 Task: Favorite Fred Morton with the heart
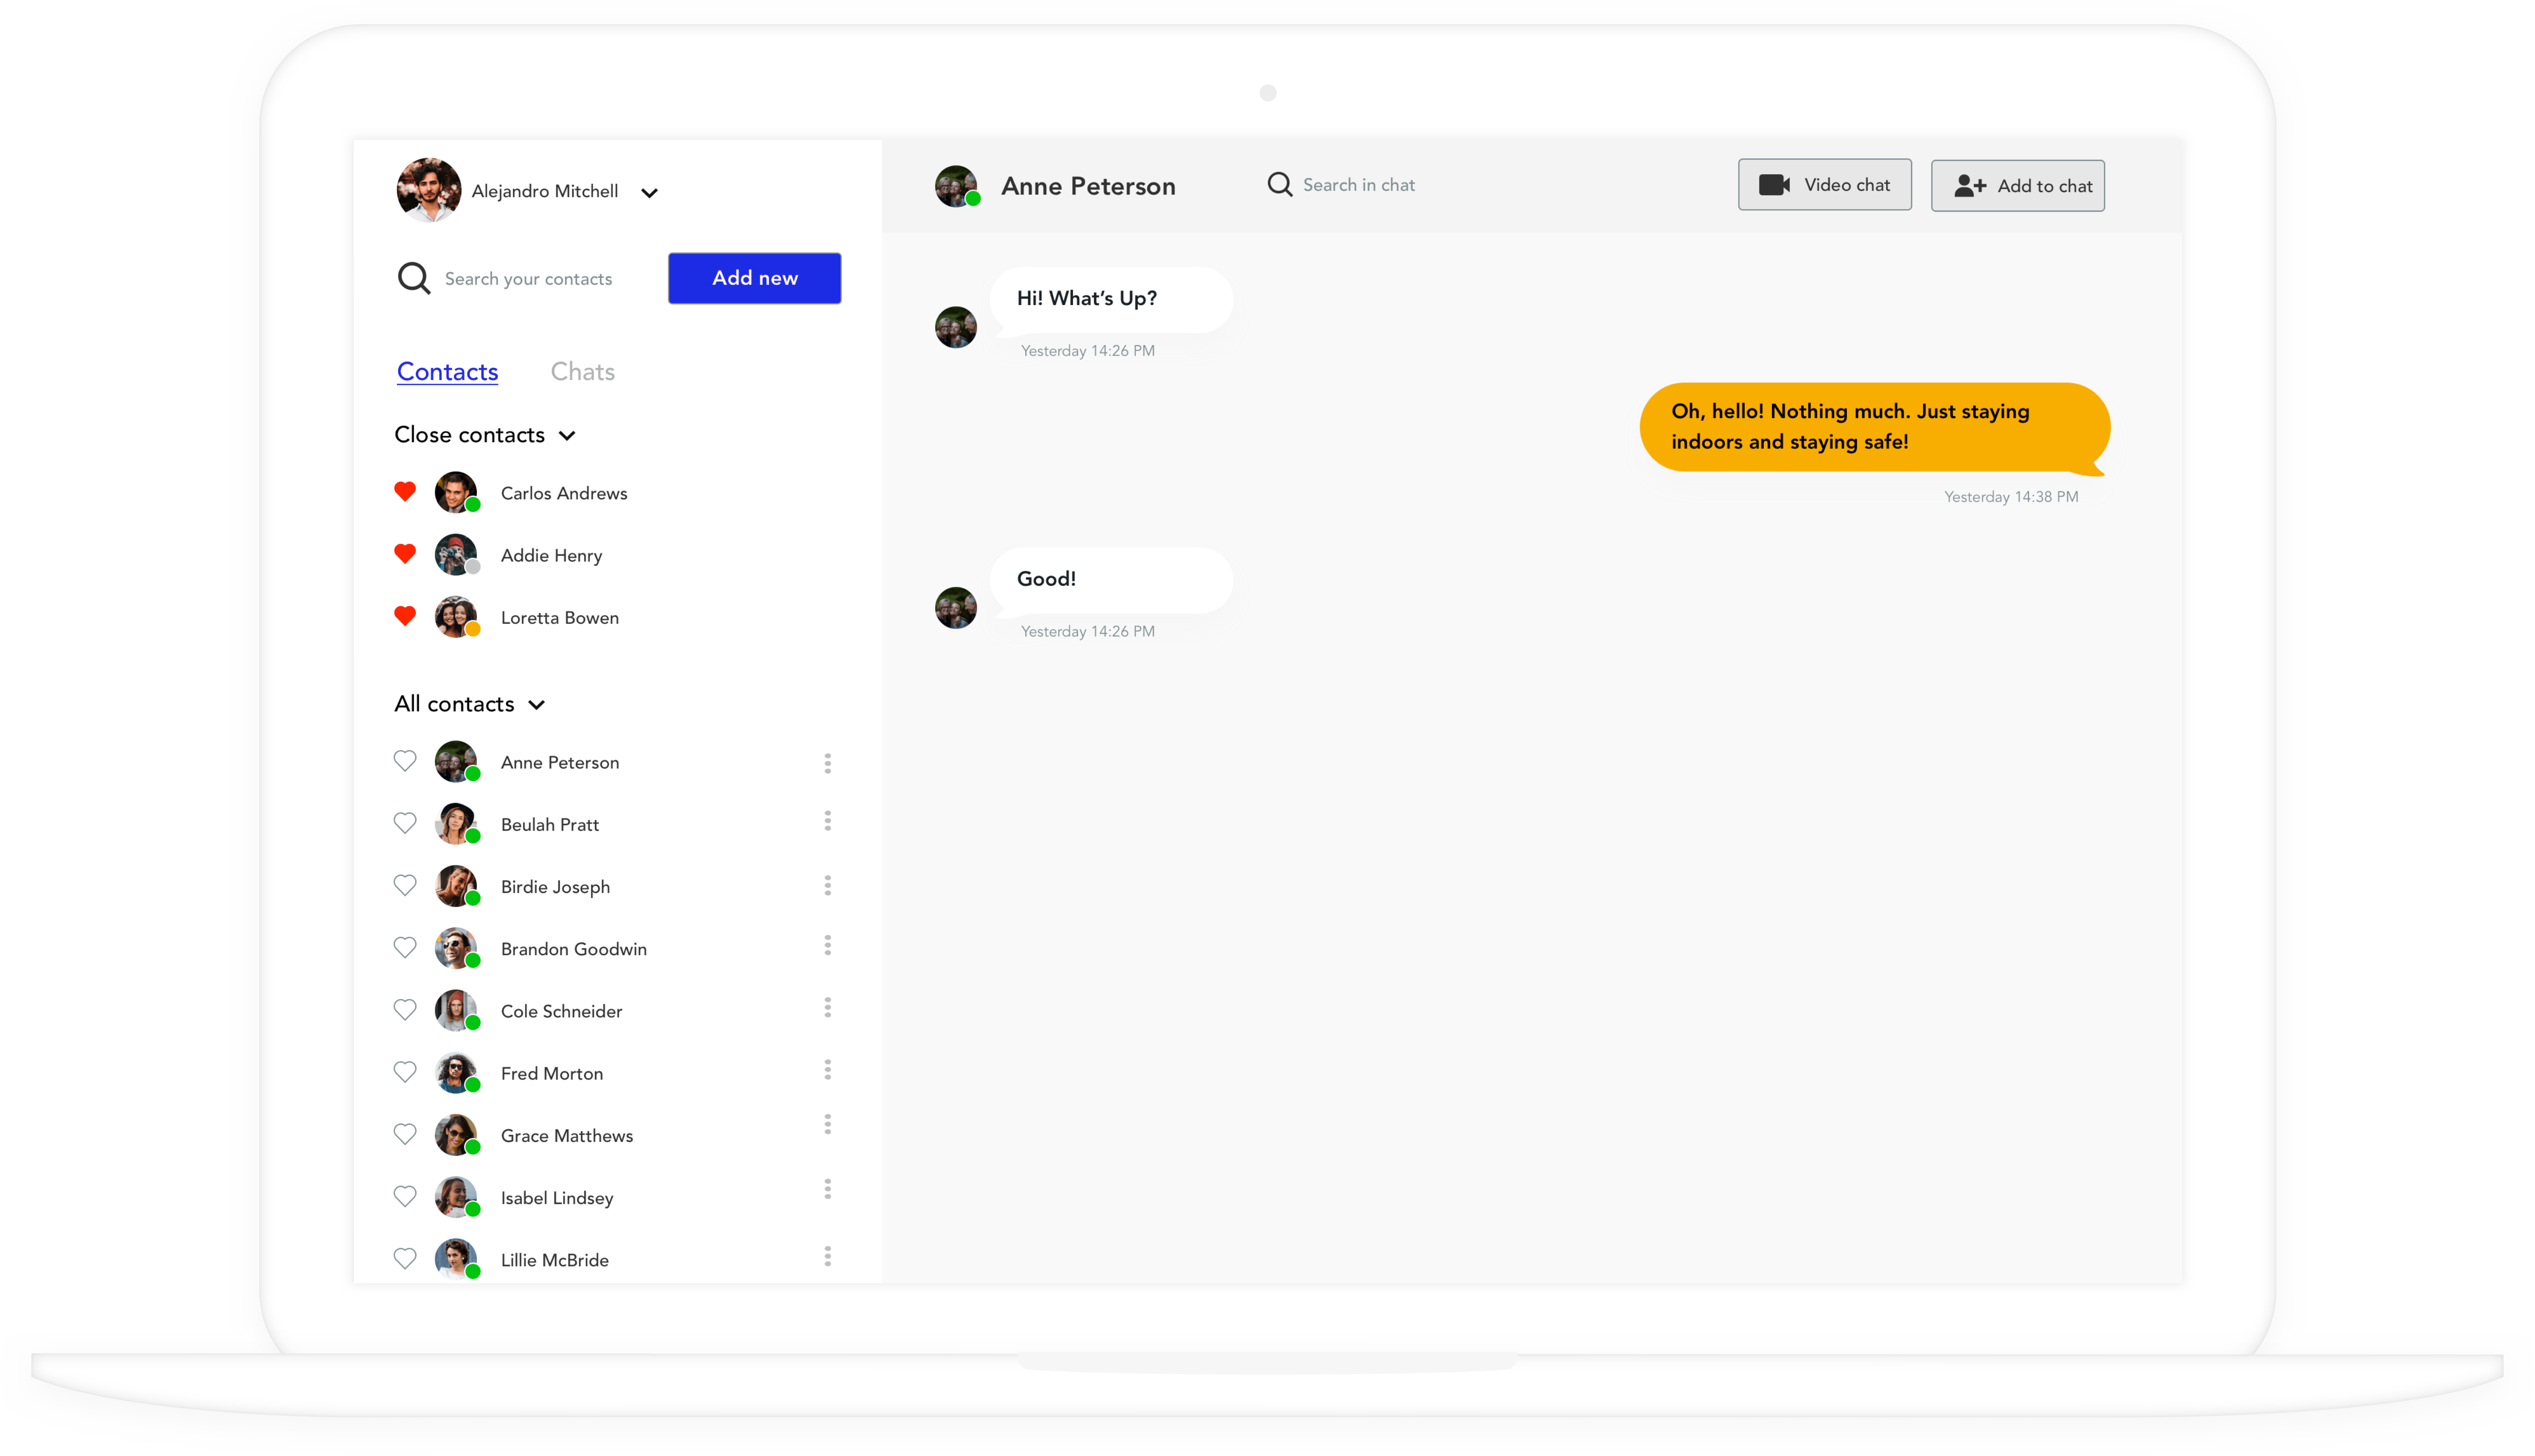pos(405,1072)
